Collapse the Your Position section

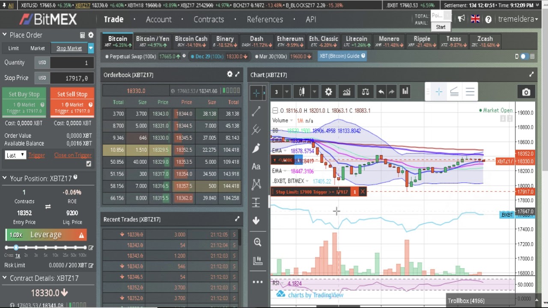pyautogui.click(x=4, y=178)
